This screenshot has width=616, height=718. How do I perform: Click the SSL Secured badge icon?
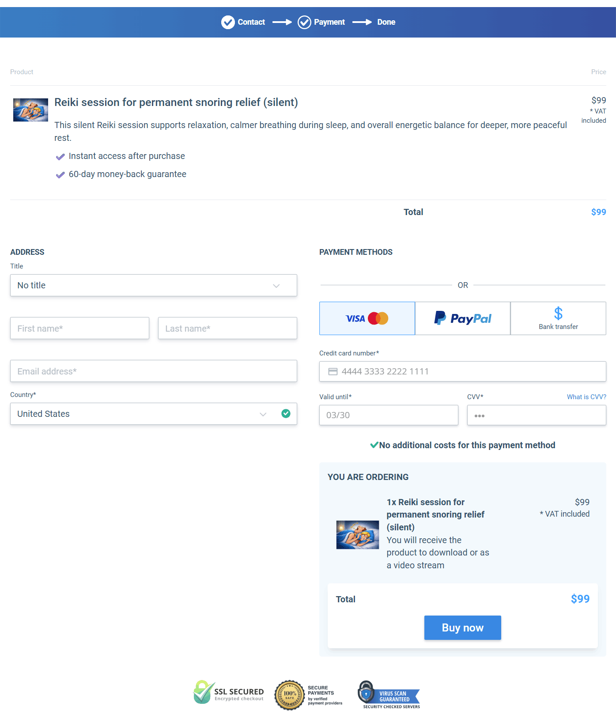tap(204, 692)
